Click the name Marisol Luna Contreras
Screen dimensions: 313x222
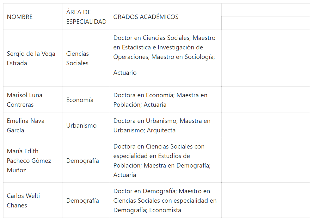(x=25, y=100)
